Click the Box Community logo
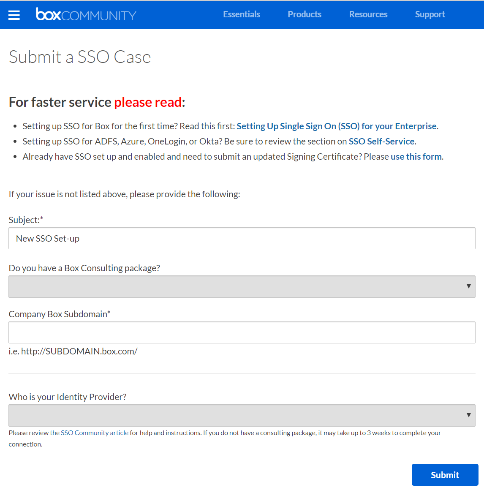The width and height of the screenshot is (484, 490). [x=86, y=15]
